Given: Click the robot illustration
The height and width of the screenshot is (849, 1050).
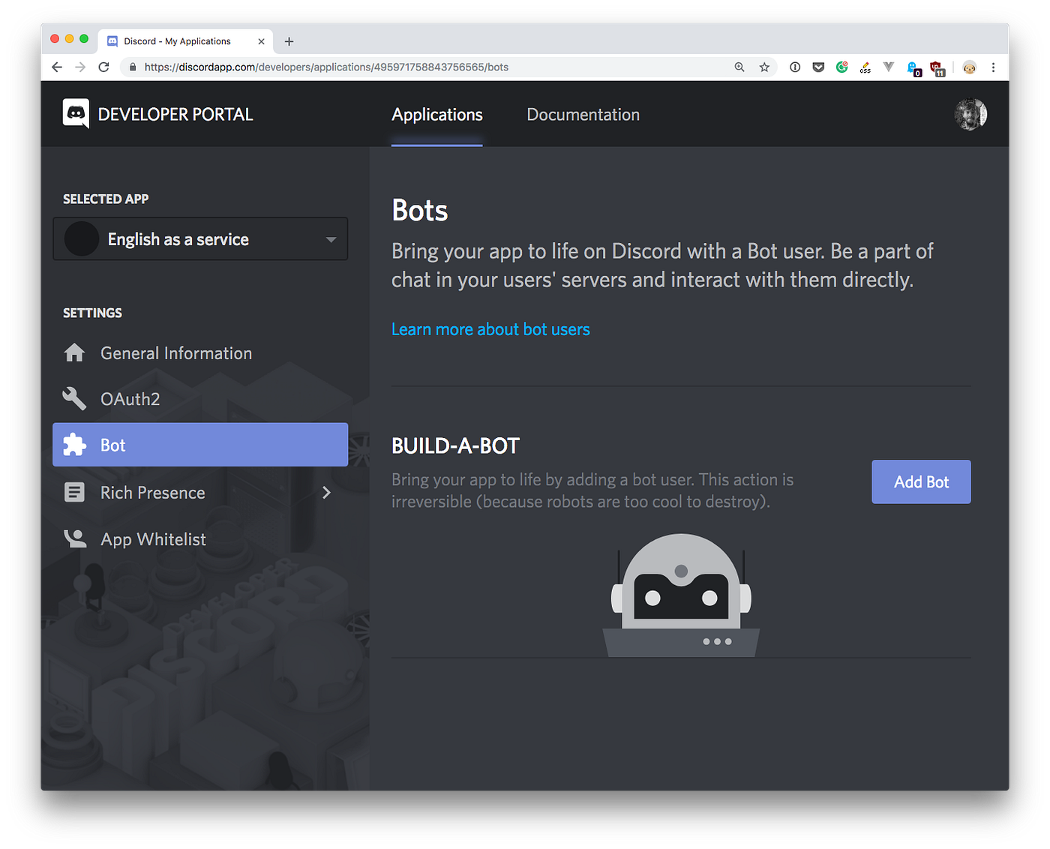Looking at the screenshot, I should [681, 595].
